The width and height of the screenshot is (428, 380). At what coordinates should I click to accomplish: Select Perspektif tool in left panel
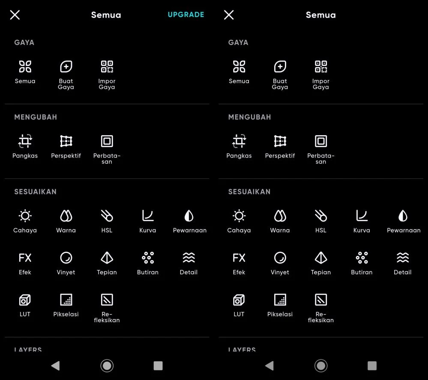tap(66, 147)
